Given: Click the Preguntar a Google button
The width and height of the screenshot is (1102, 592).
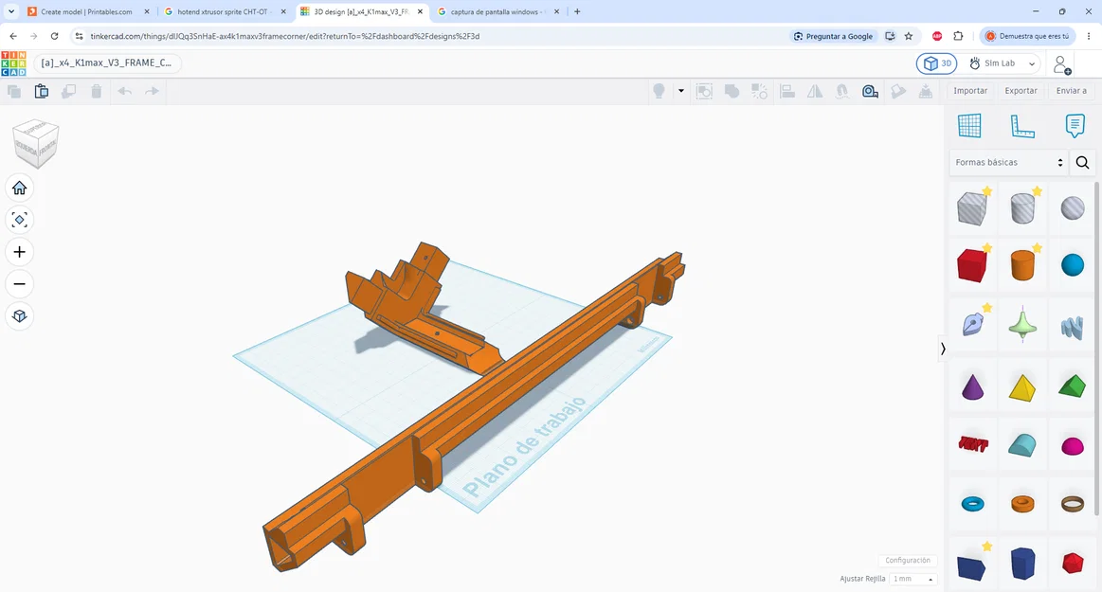Looking at the screenshot, I should (x=833, y=37).
